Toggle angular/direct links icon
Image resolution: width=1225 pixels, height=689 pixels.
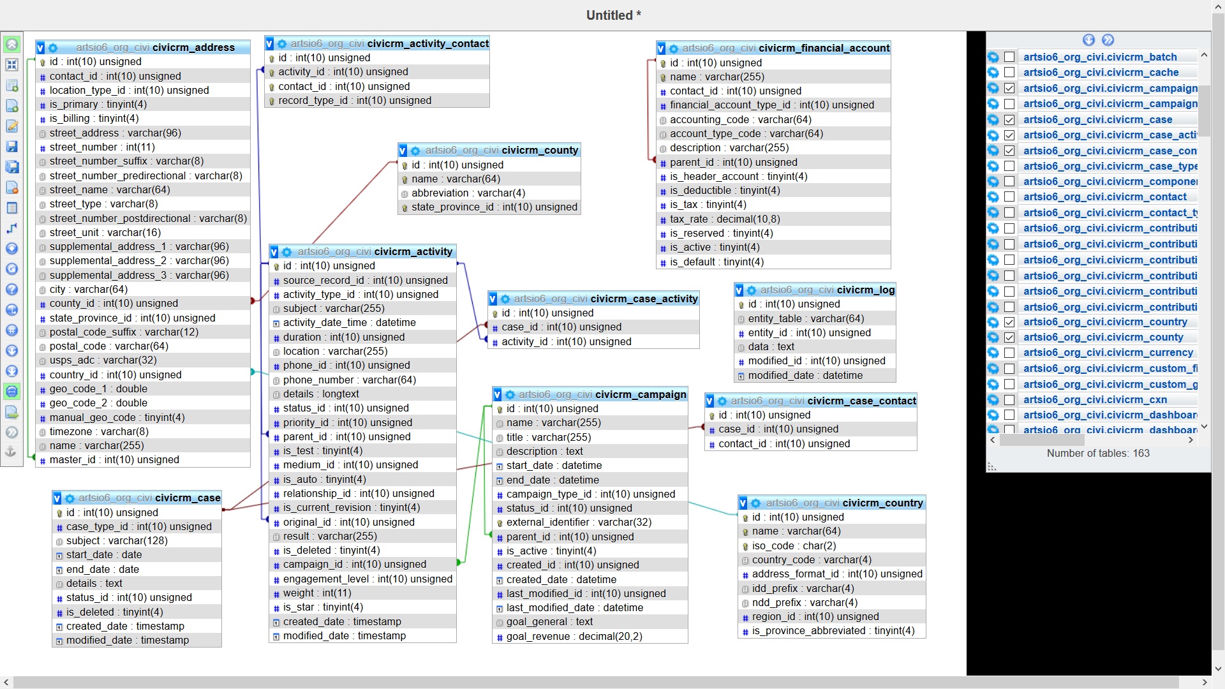pyautogui.click(x=11, y=310)
